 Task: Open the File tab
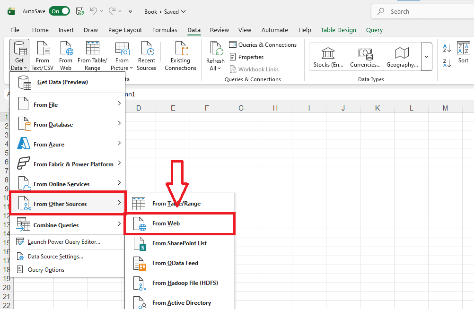coord(15,30)
